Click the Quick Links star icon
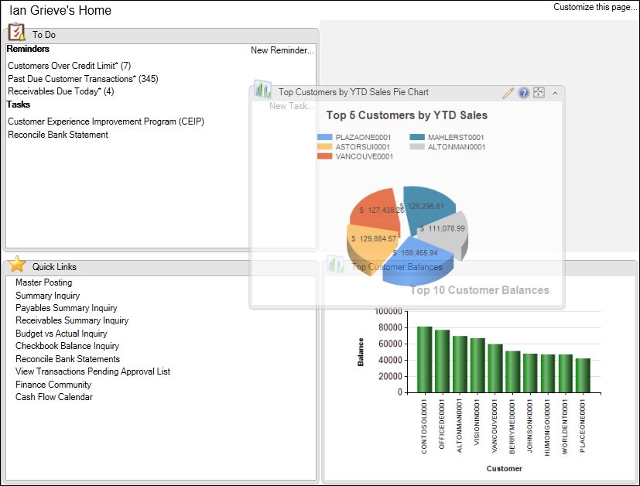Image resolution: width=640 pixels, height=486 pixels. click(17, 265)
